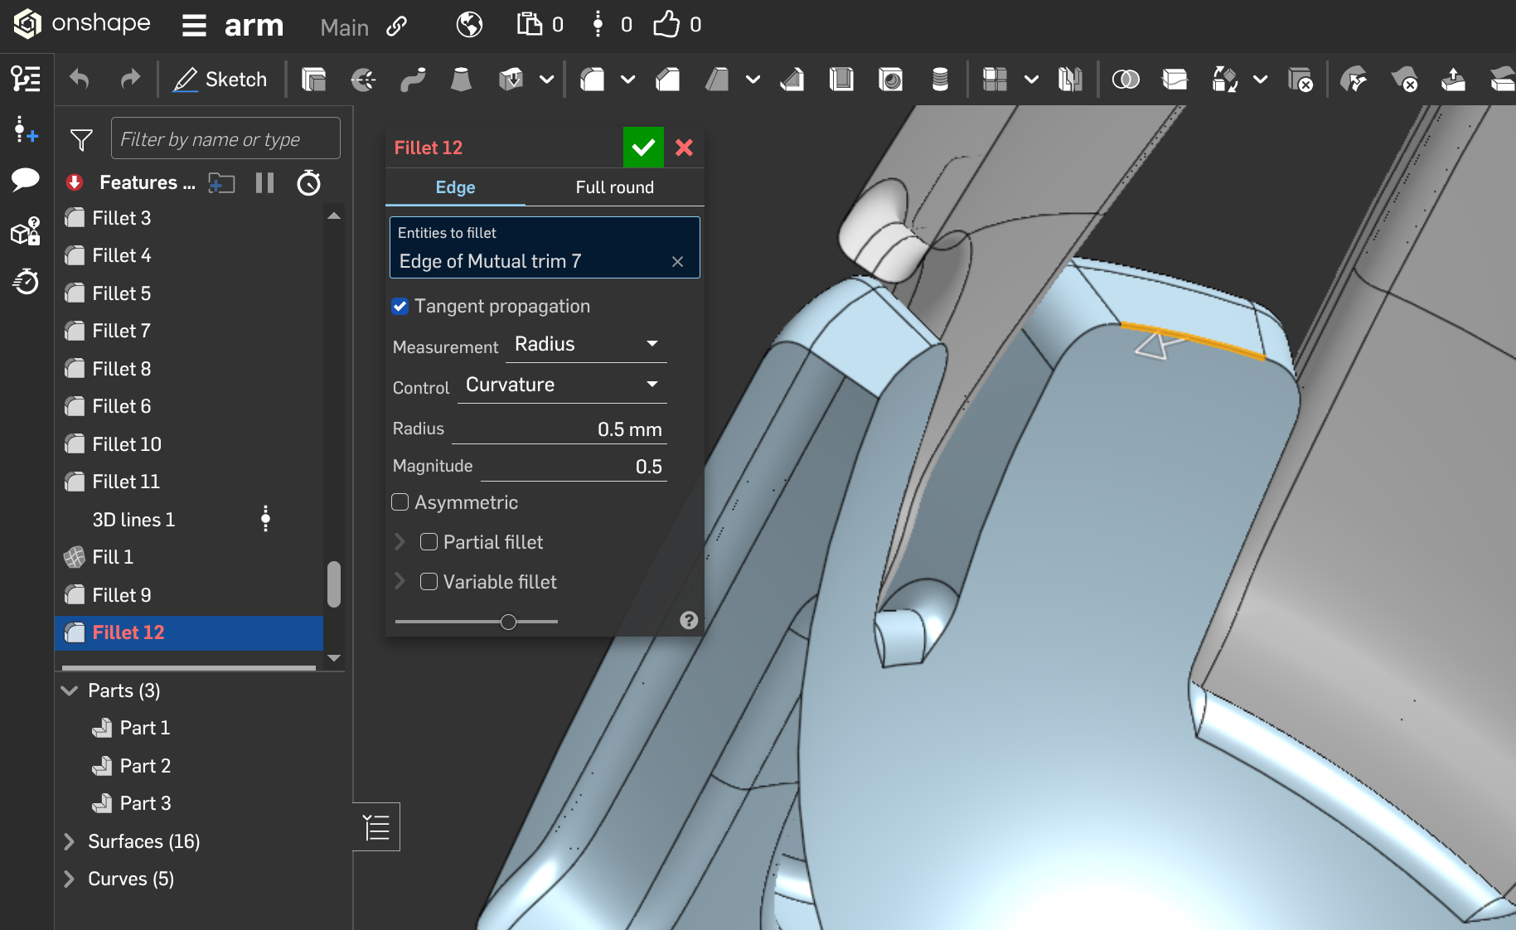Image resolution: width=1516 pixels, height=930 pixels.
Task: Click the feature list scrollbar thumb
Action: (x=334, y=584)
